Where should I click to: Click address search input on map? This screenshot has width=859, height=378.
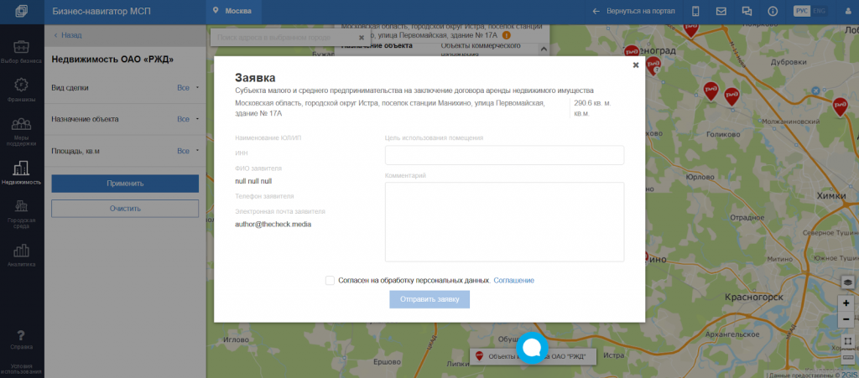point(284,38)
